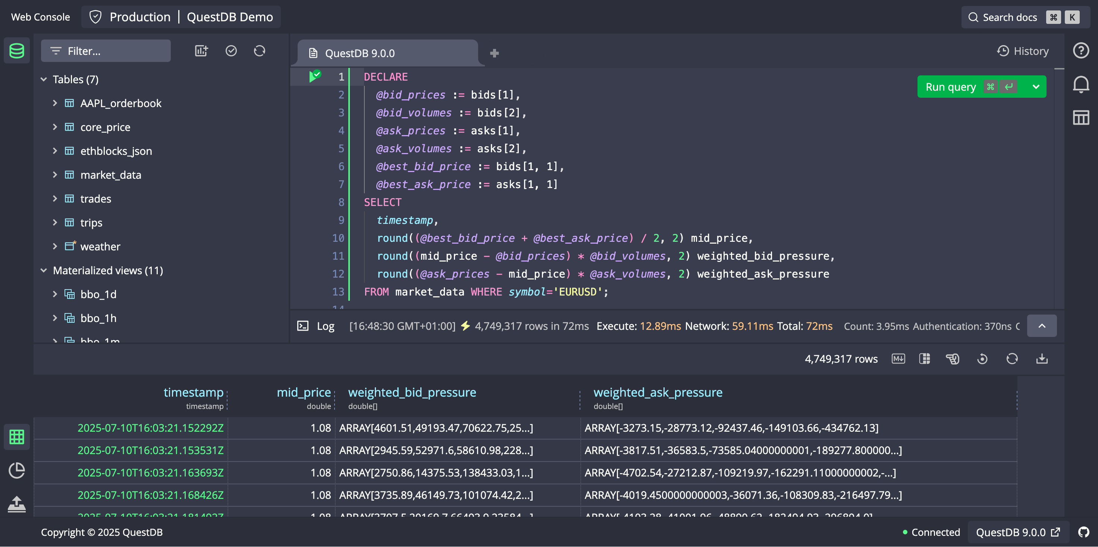Viewport: 1098px width, 547px height.
Task: Open the QuestDB 9.0.0 version link
Action: pos(1018,532)
